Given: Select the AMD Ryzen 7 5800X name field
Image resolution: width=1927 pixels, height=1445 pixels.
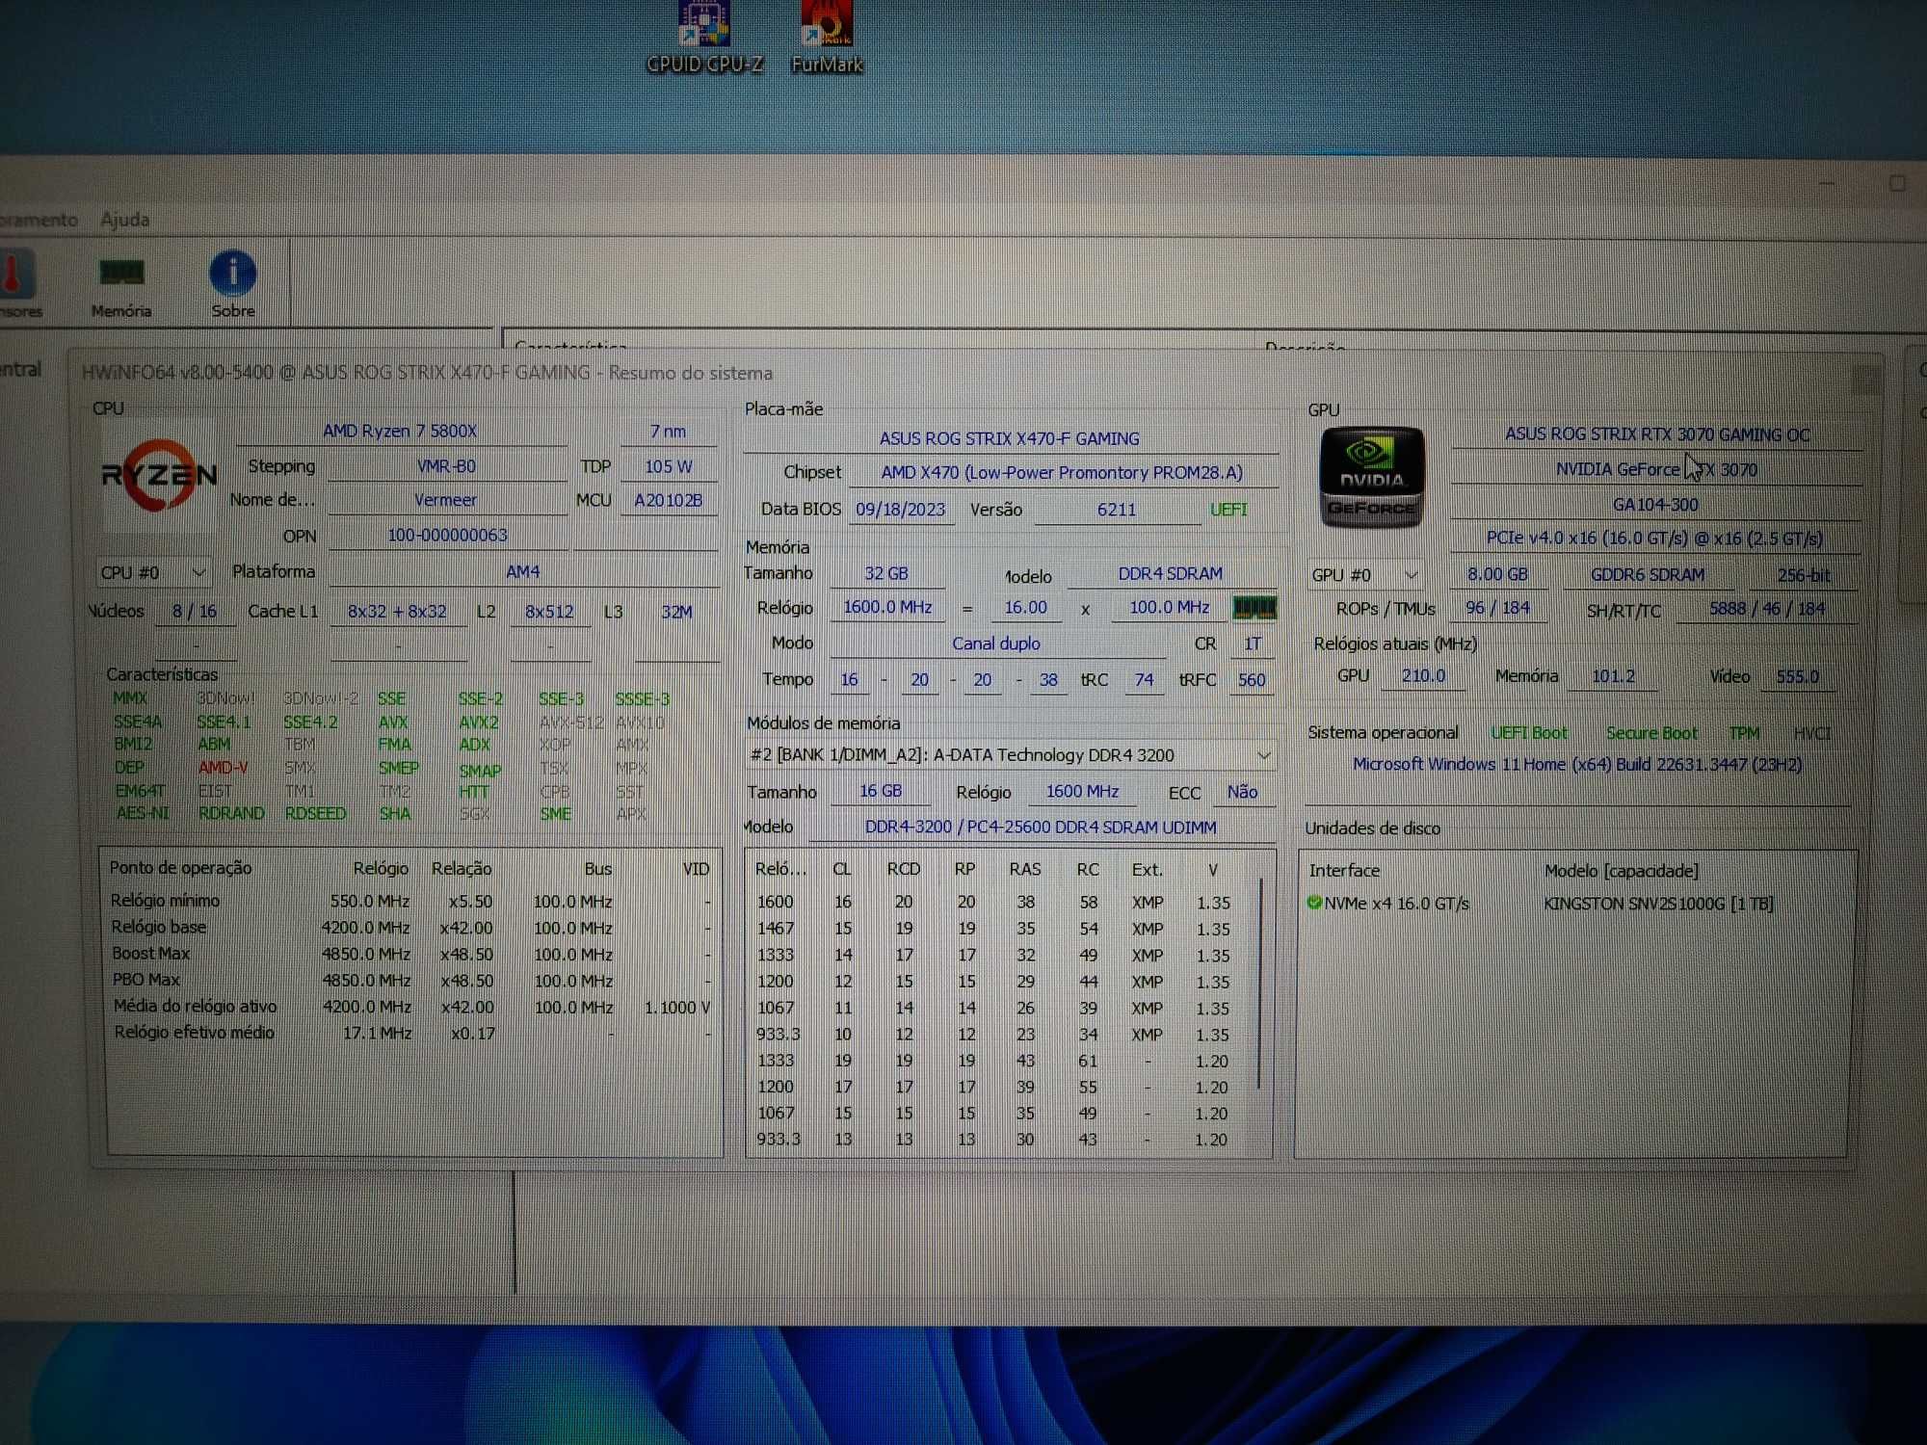Looking at the screenshot, I should click(400, 432).
